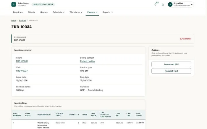The width and height of the screenshot is (207, 129).
Task: Click the £20.00 unit price
Action: pyautogui.click(x=94, y=123)
